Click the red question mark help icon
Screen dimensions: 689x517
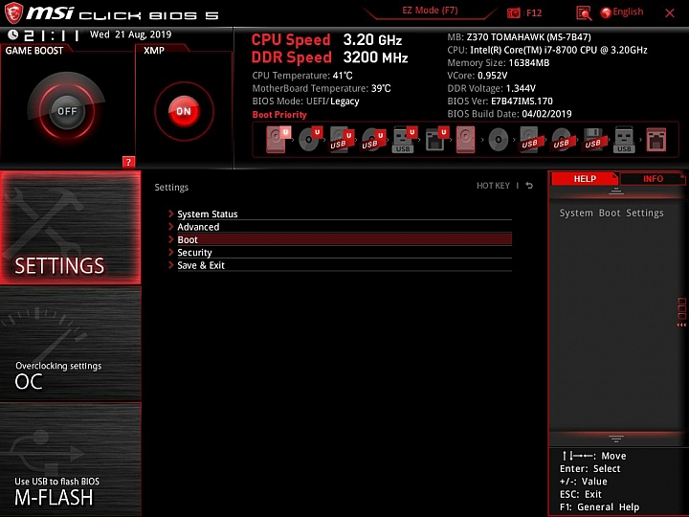tap(128, 162)
